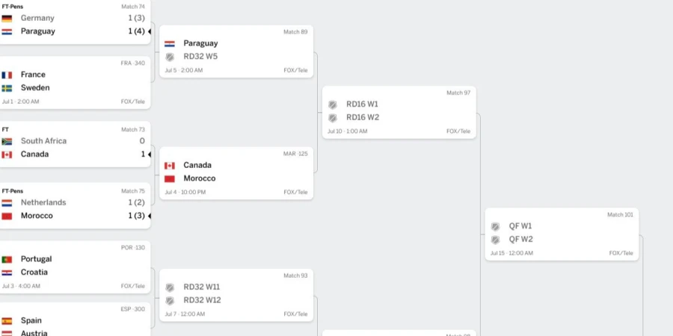Click the MAR -125 odds label
This screenshot has width=673, height=336.
295,154
